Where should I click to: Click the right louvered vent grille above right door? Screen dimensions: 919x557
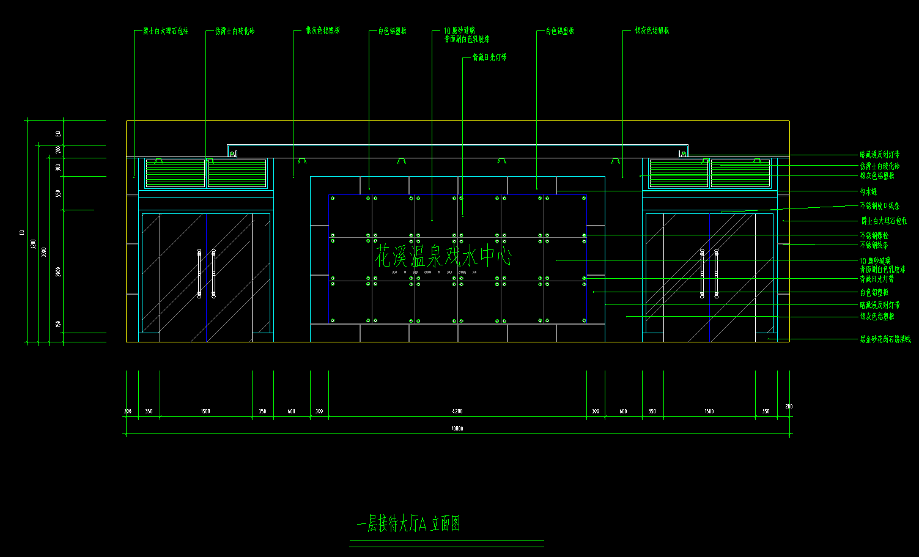[x=709, y=173]
